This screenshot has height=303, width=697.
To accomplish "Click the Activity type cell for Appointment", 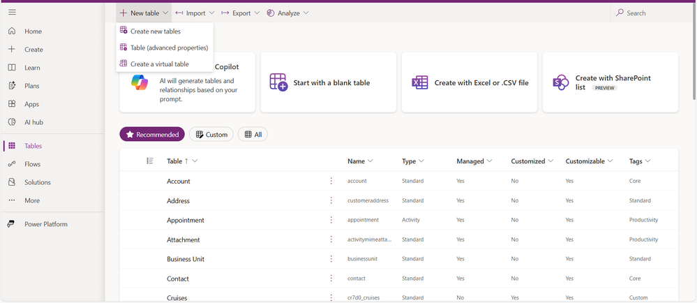I will [x=411, y=220].
